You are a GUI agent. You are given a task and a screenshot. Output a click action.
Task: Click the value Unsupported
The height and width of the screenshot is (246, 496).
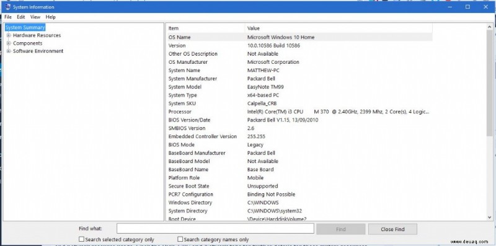point(262,186)
